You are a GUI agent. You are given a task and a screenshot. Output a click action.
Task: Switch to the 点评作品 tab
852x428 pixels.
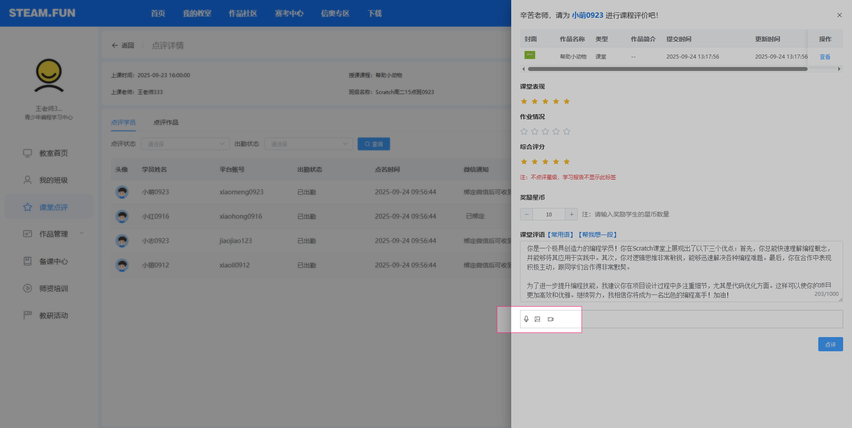click(166, 122)
